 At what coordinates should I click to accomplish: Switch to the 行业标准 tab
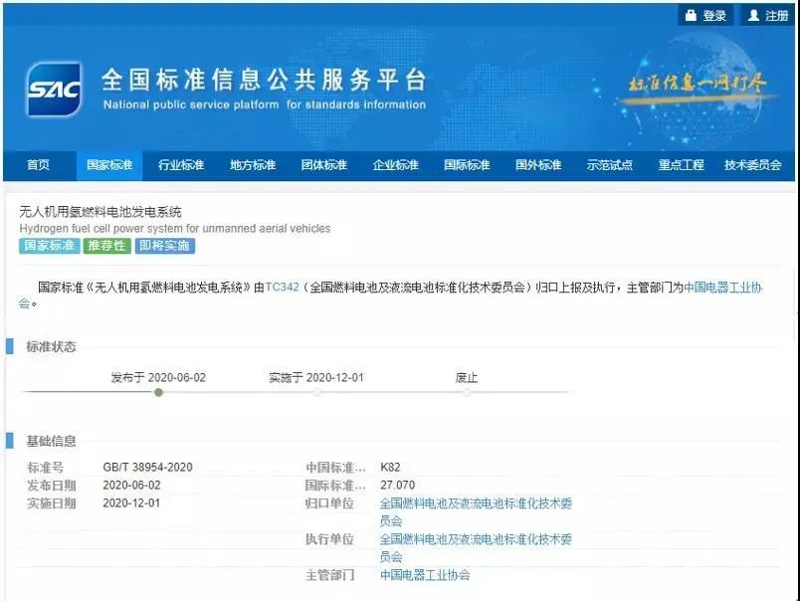tap(181, 165)
